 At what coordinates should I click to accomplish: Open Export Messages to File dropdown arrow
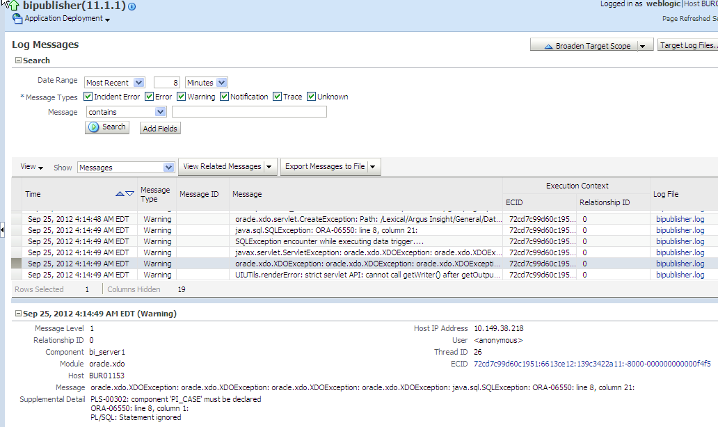373,167
